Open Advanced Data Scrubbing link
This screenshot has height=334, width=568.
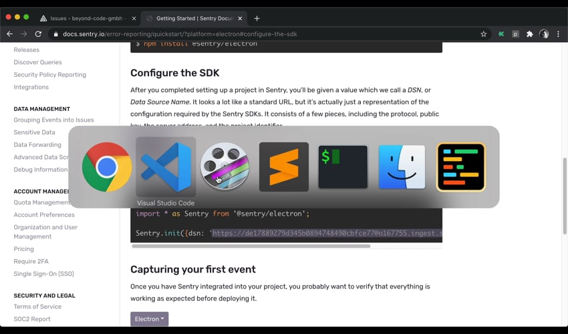(x=41, y=157)
